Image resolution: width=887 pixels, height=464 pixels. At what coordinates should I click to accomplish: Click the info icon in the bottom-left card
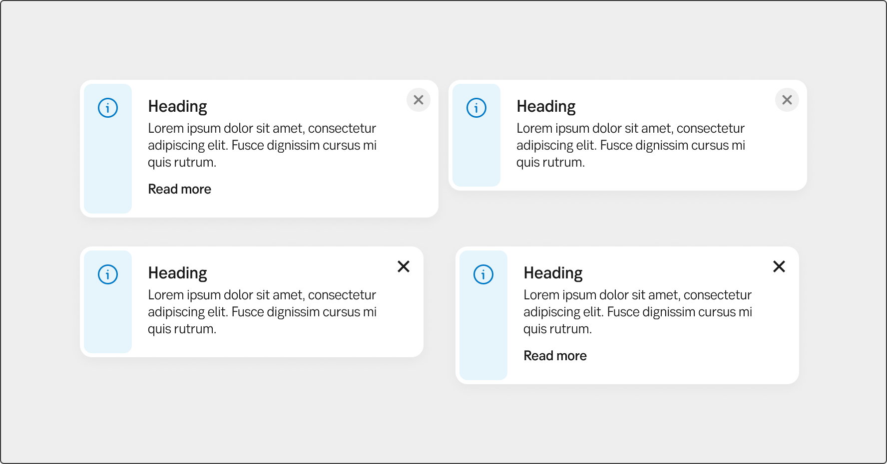tap(108, 274)
